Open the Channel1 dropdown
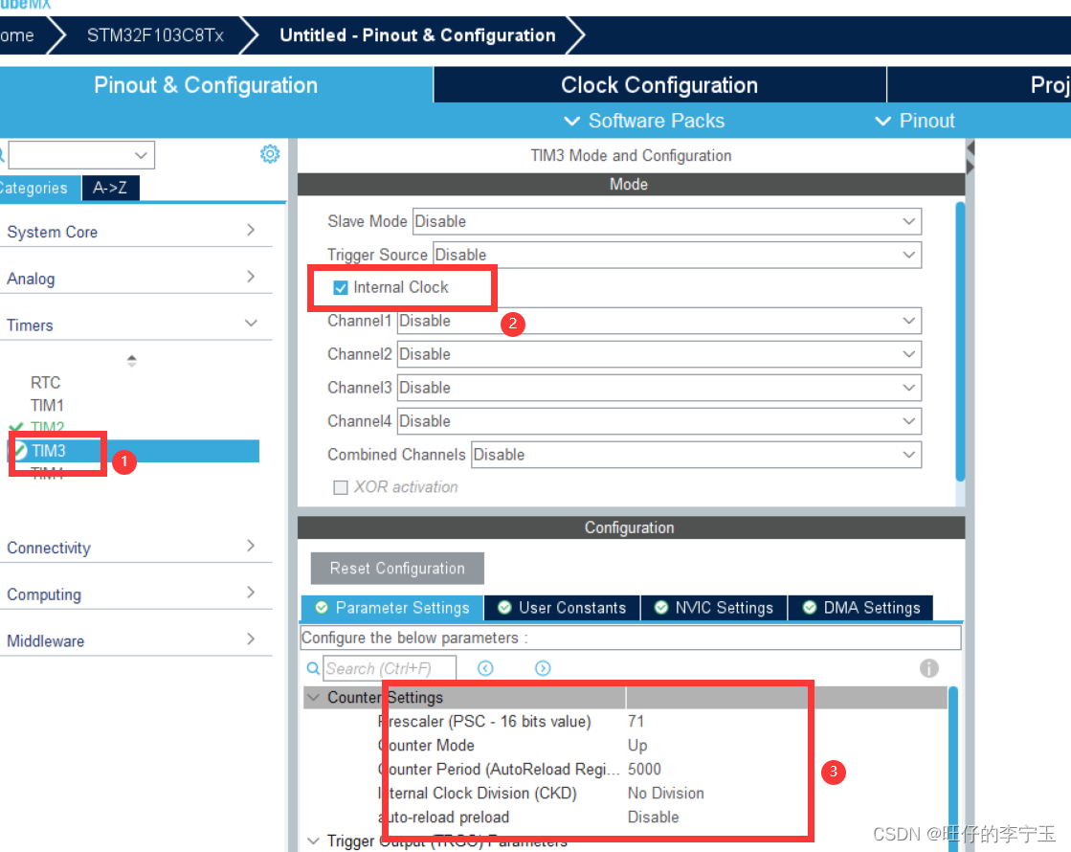The image size is (1071, 852). coord(659,321)
